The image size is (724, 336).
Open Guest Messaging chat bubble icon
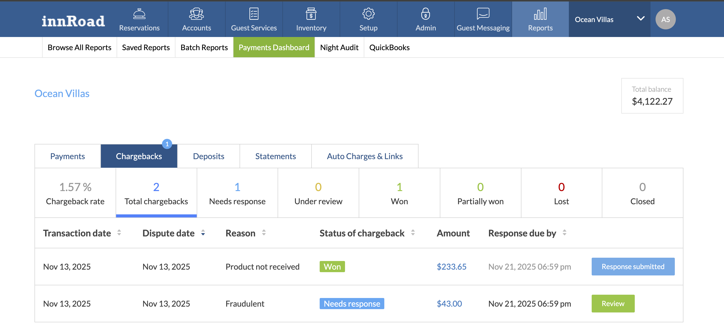click(x=483, y=14)
